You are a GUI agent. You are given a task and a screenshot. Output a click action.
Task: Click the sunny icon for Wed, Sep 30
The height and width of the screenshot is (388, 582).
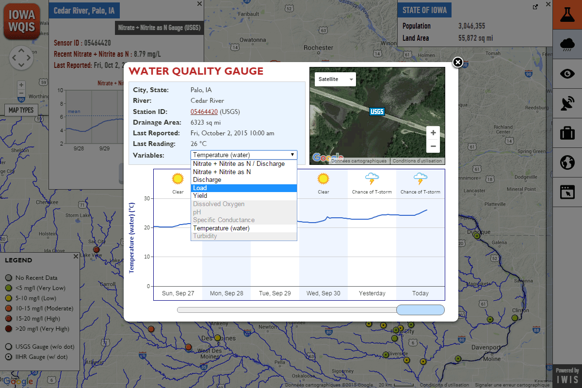[x=323, y=179]
